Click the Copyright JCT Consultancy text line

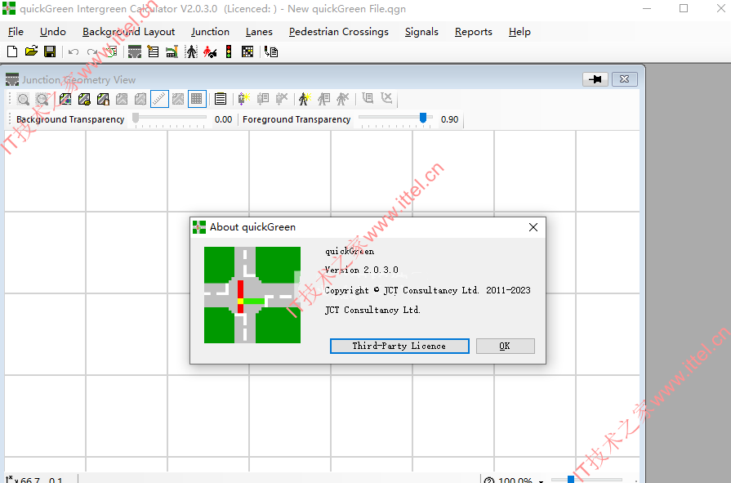point(427,290)
